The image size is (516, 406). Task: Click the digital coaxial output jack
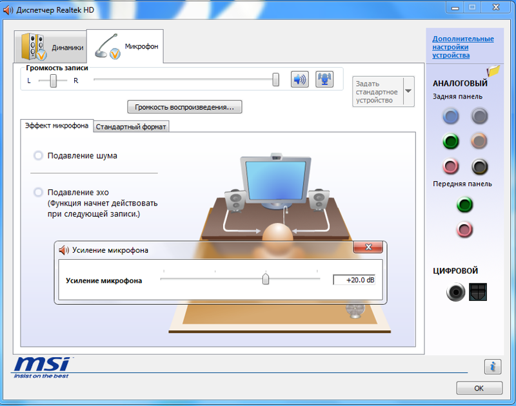click(455, 292)
